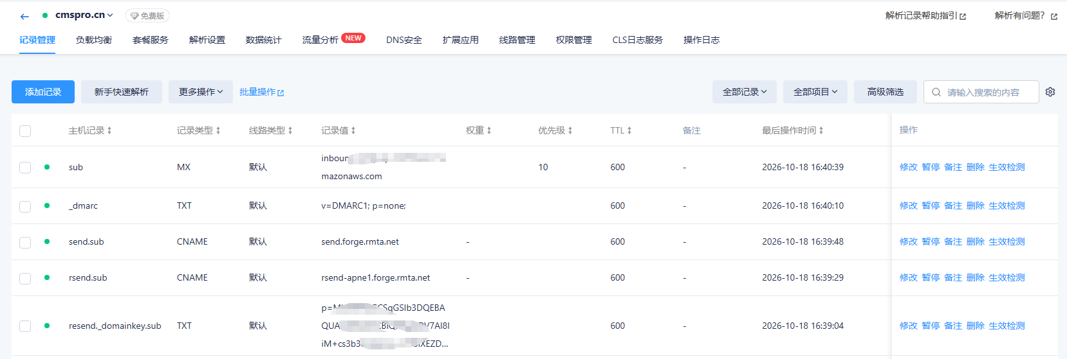Click 修改 for the sub MX record
Screen dimensions: 1067x359
[x=909, y=167]
